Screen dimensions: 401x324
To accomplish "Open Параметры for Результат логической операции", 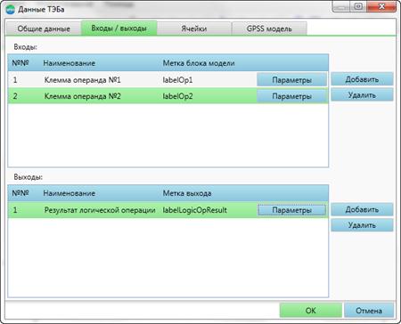I will pos(291,210).
